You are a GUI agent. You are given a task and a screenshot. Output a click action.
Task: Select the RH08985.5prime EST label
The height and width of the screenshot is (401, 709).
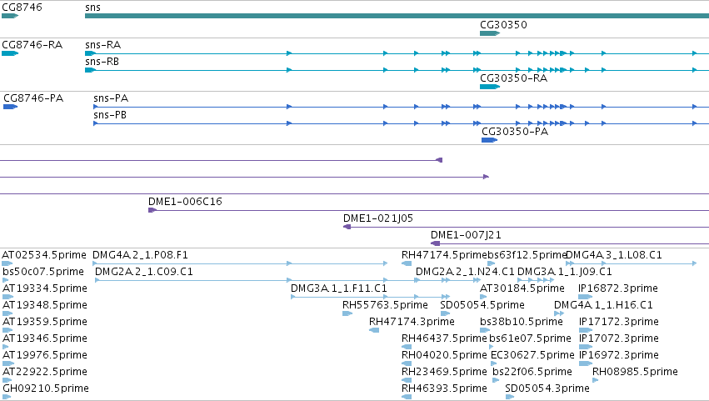tap(635, 372)
